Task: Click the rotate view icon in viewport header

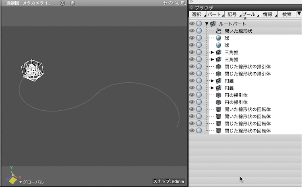Action: 171,3
